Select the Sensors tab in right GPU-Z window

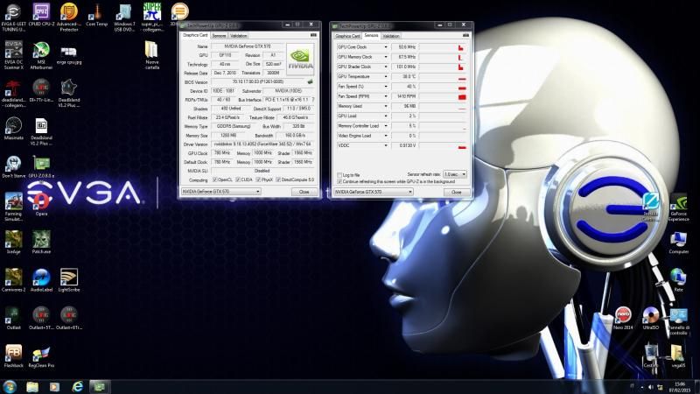click(371, 35)
